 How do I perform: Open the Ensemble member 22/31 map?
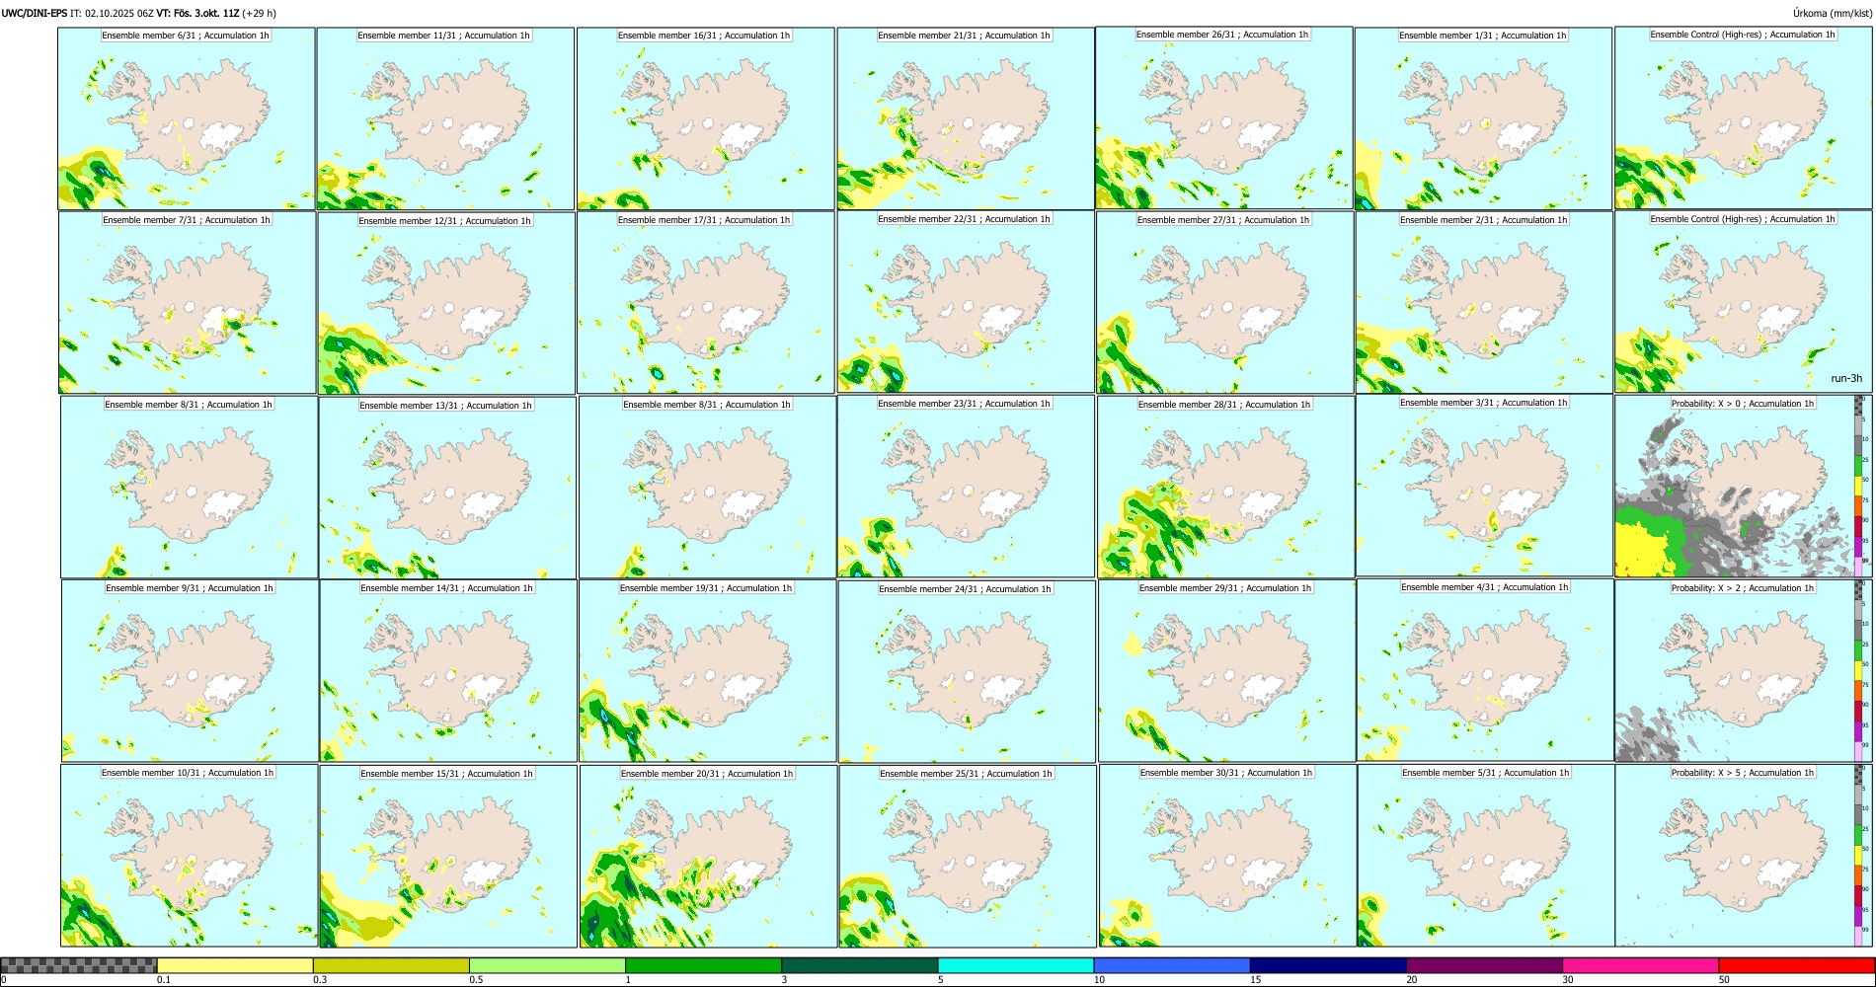966,302
